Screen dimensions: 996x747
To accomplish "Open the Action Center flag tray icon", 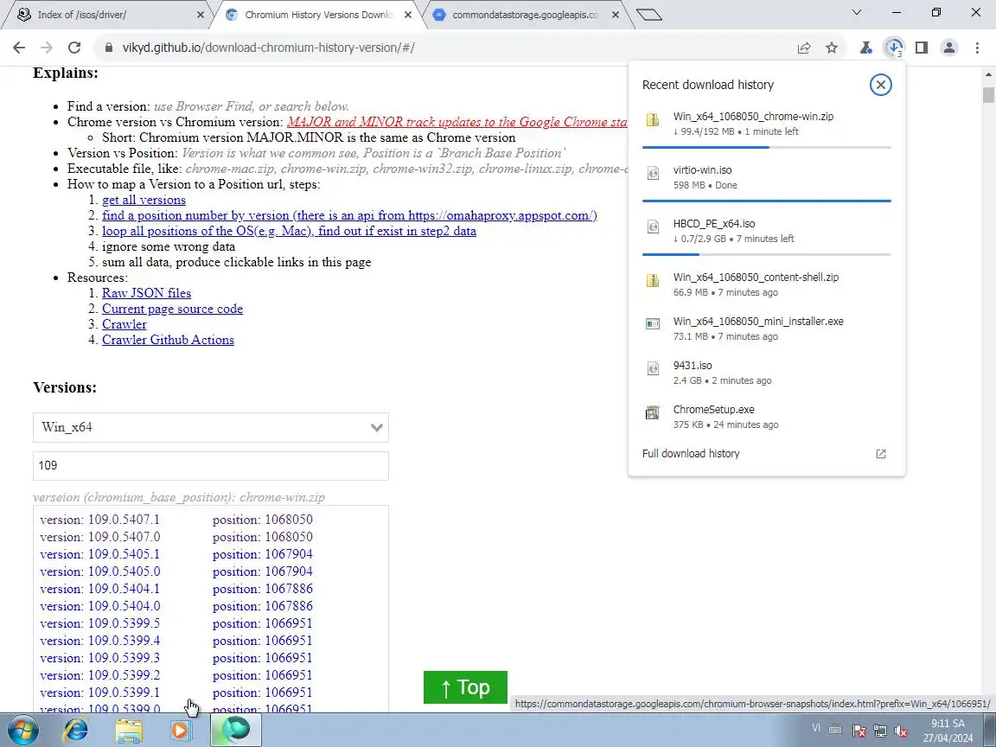I will click(x=859, y=731).
